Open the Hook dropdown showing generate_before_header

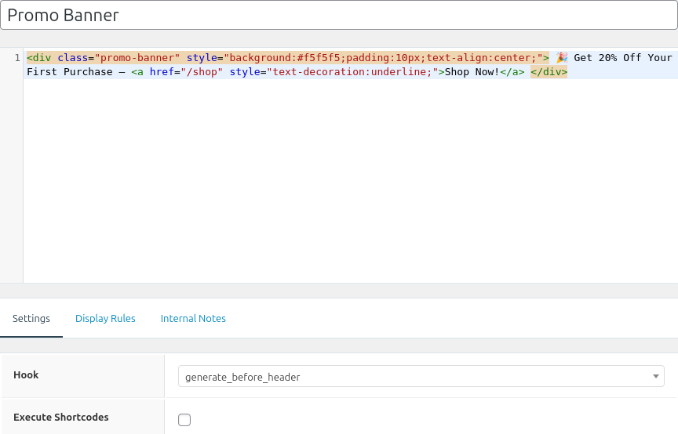(421, 376)
